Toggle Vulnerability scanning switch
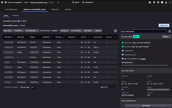 tap(19, 21)
